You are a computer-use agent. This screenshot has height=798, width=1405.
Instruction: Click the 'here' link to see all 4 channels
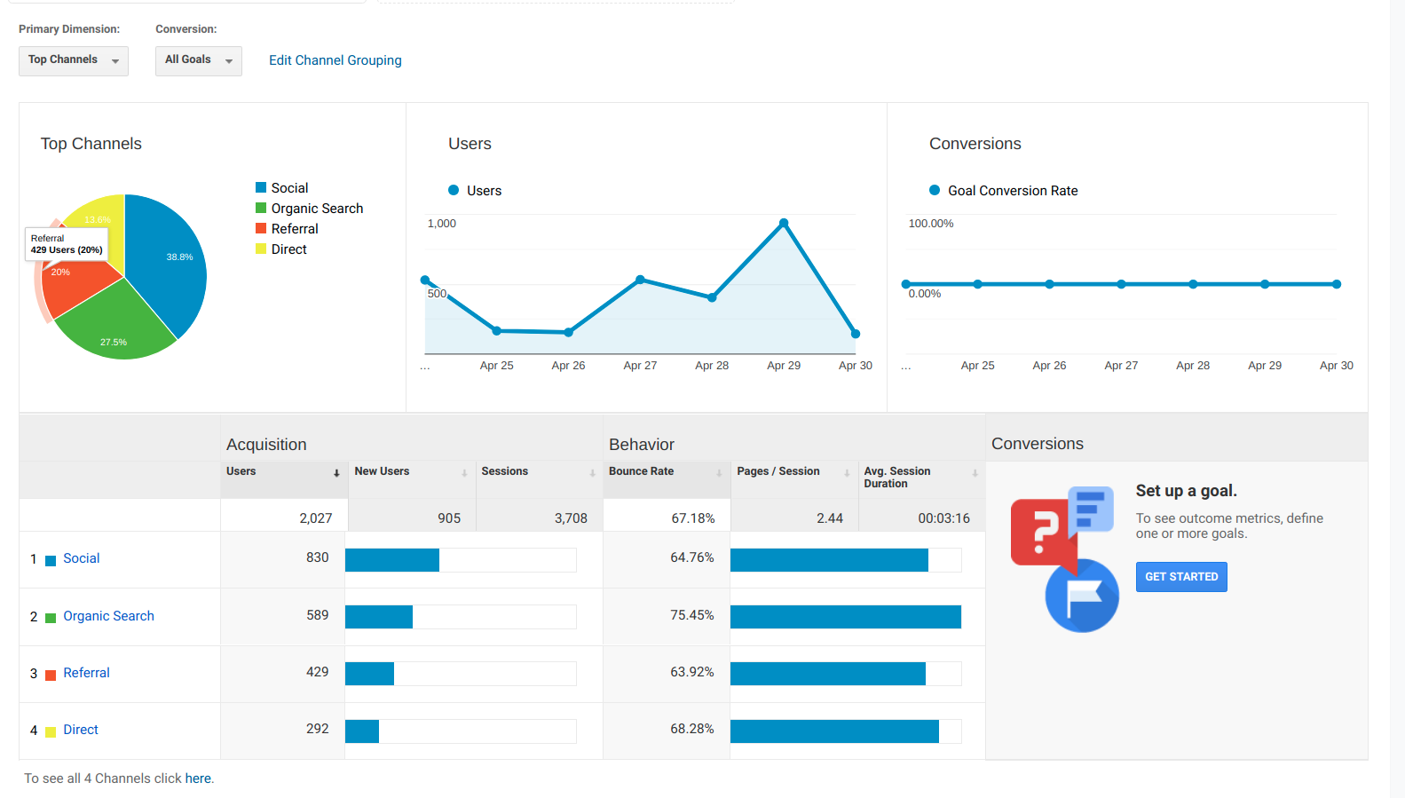pos(198,778)
